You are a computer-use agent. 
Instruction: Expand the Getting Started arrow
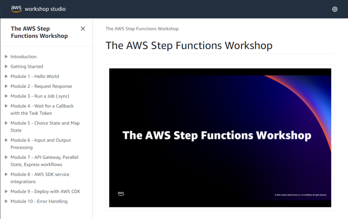coord(6,66)
